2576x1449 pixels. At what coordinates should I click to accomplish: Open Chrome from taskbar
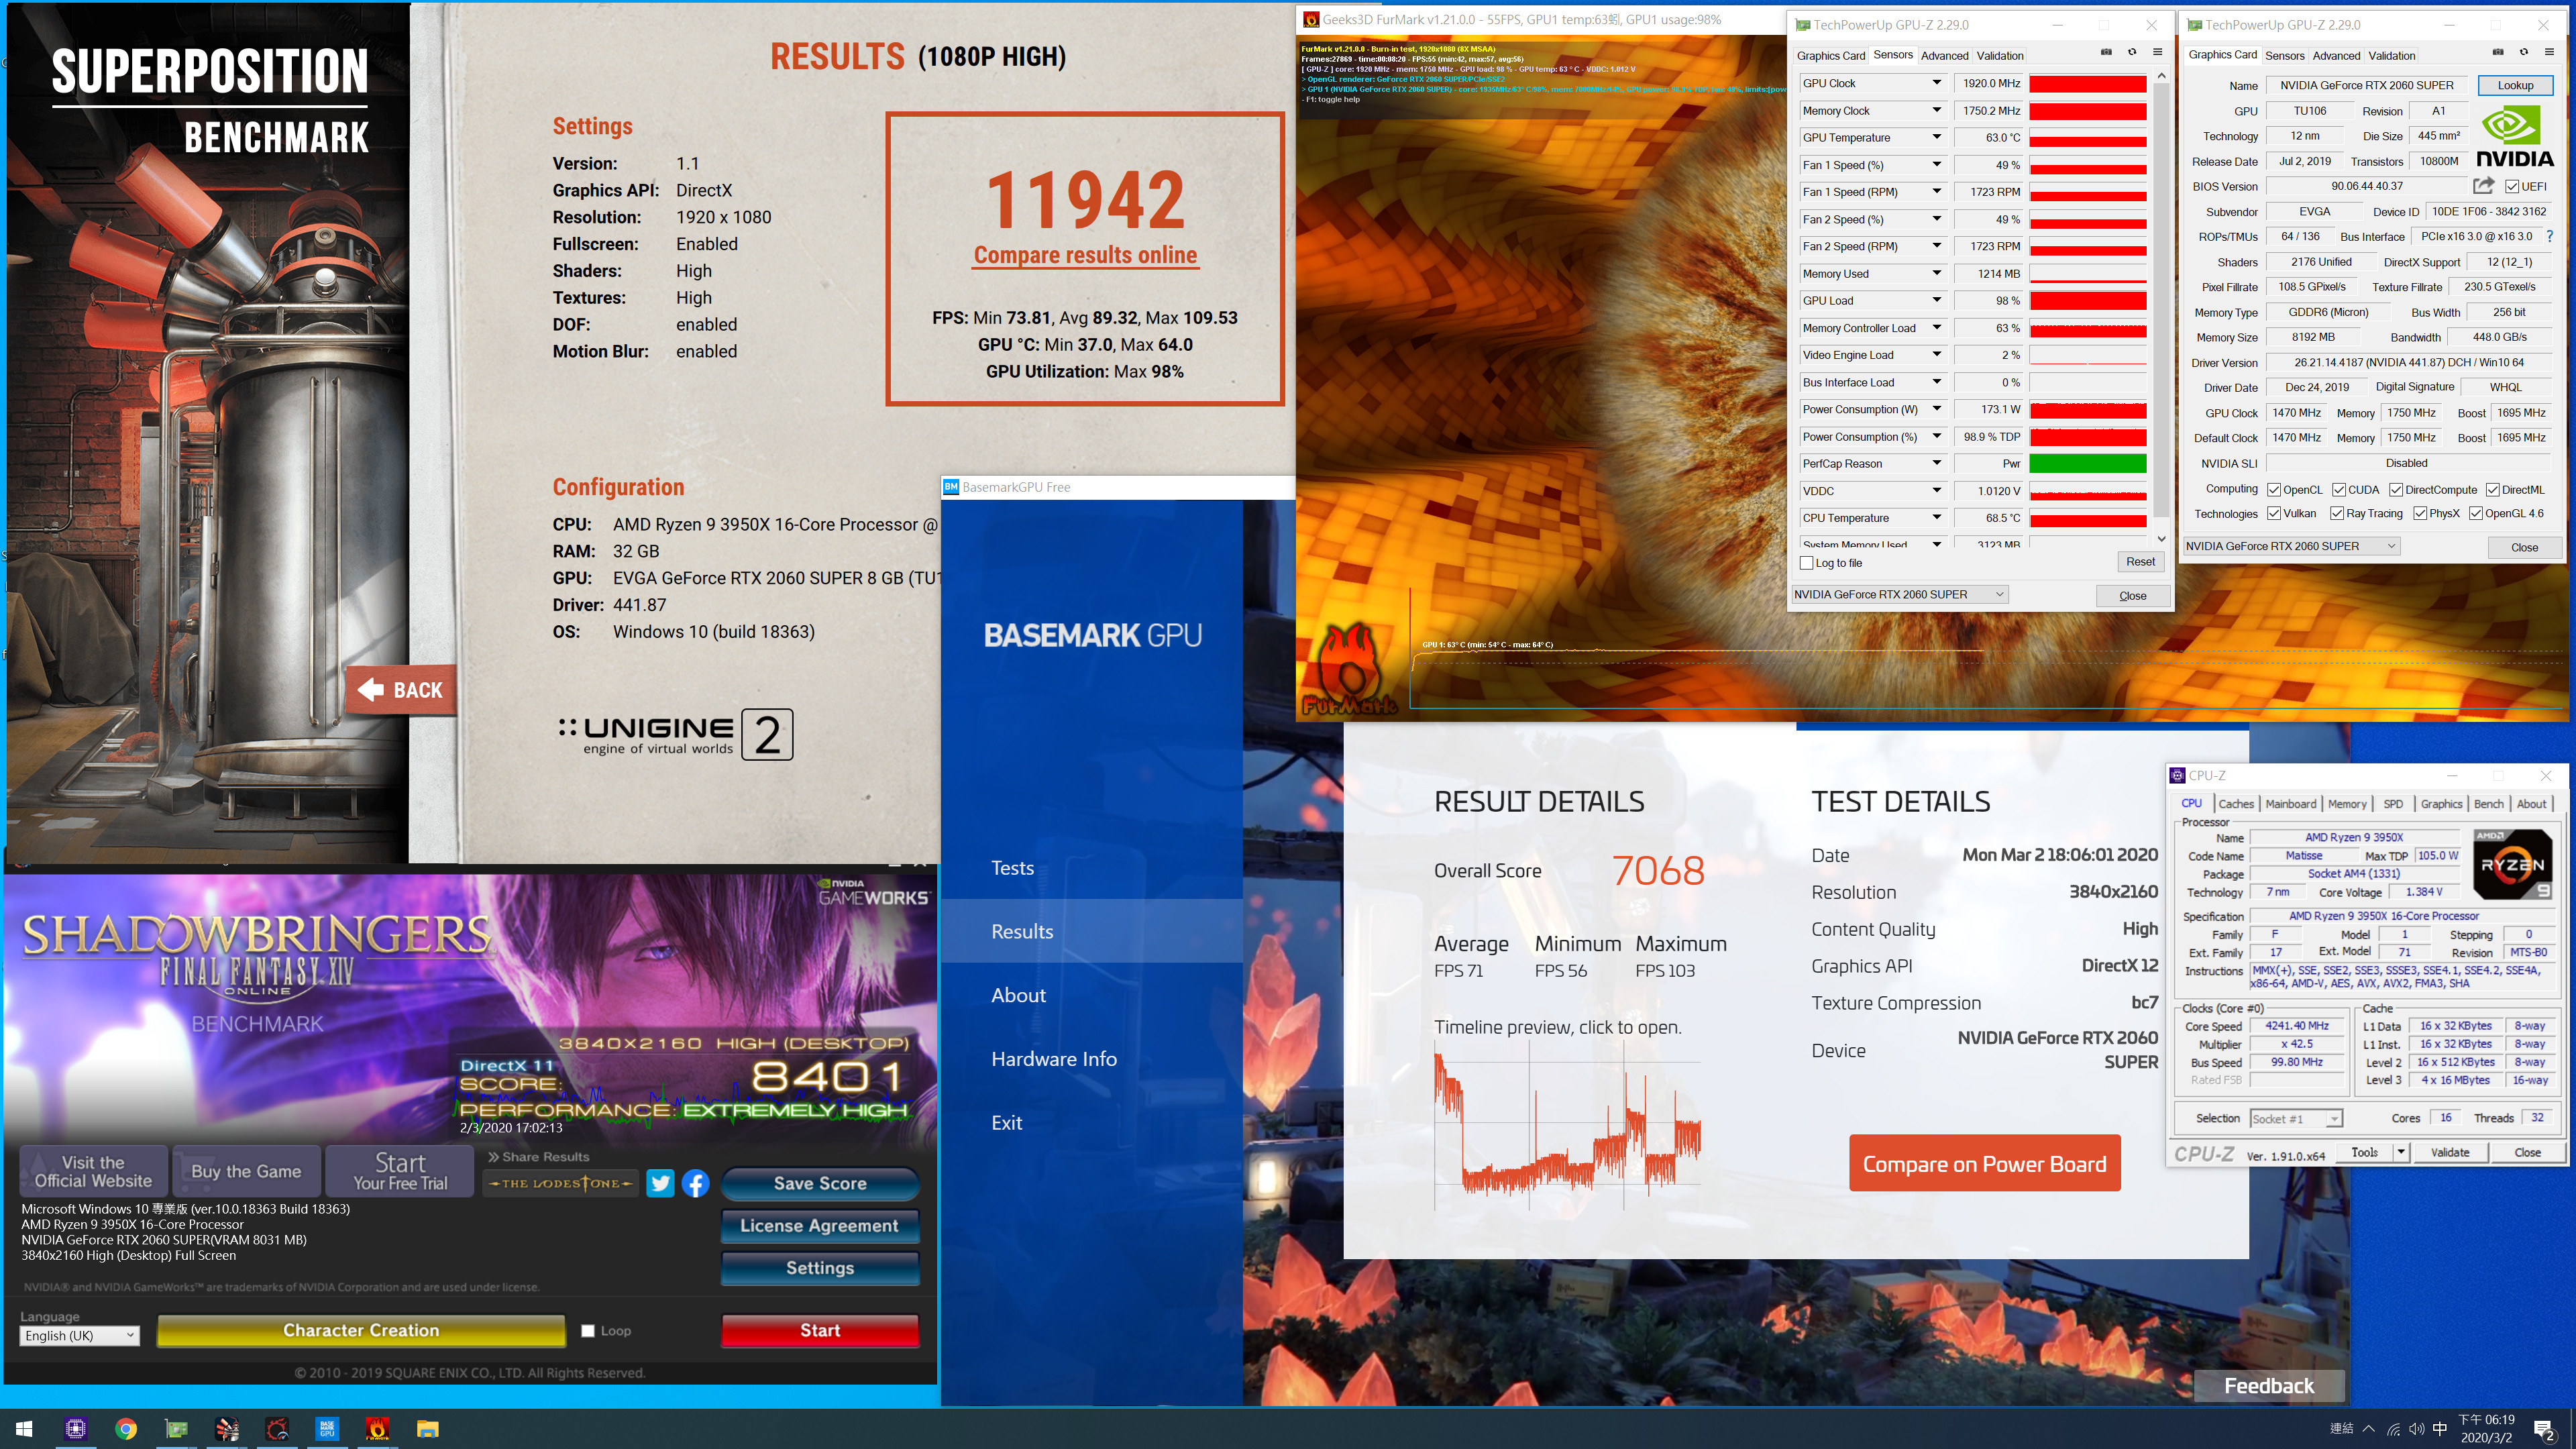126,1429
